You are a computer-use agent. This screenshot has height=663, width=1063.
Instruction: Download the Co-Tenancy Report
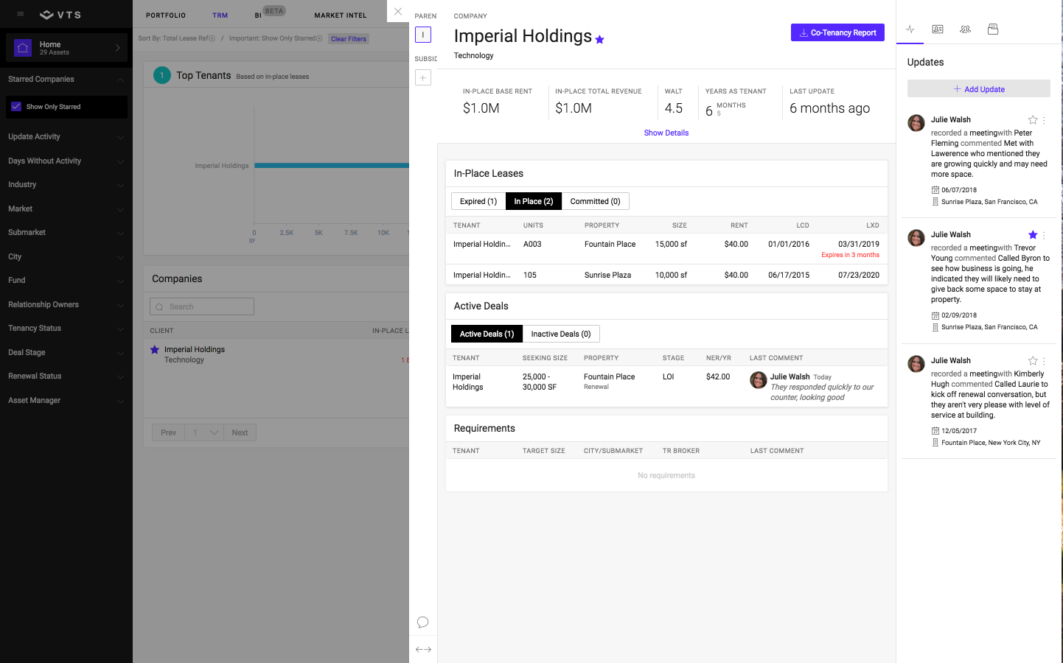coord(837,32)
